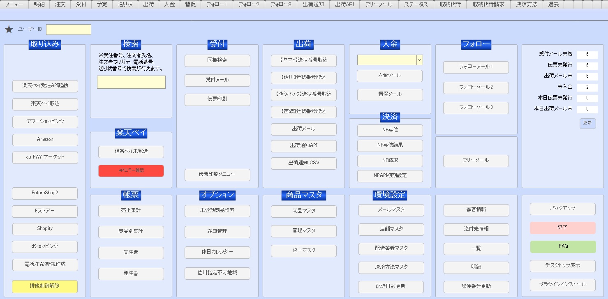
Task: Expand the 入金 dropdown arrow
Action: (419, 60)
